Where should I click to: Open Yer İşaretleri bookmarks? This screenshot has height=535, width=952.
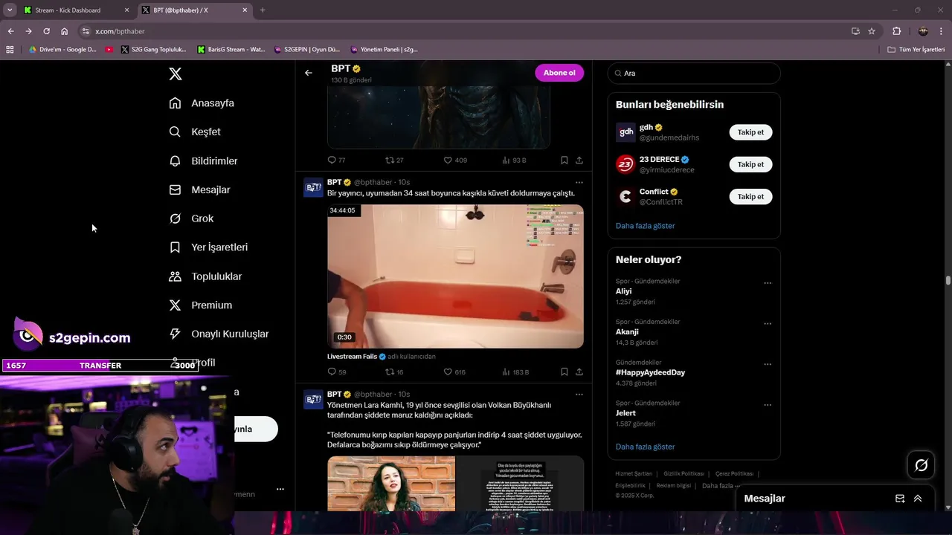[x=208, y=247]
